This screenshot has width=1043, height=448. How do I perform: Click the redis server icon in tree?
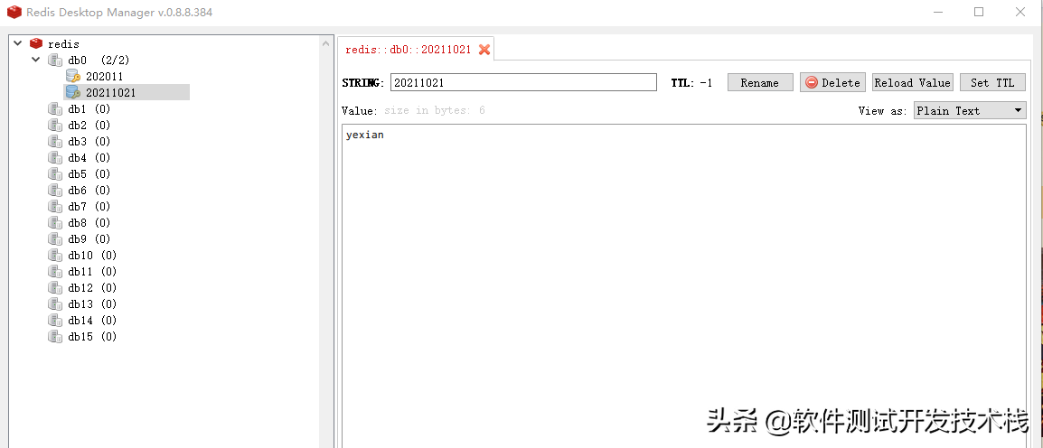pyautogui.click(x=36, y=43)
